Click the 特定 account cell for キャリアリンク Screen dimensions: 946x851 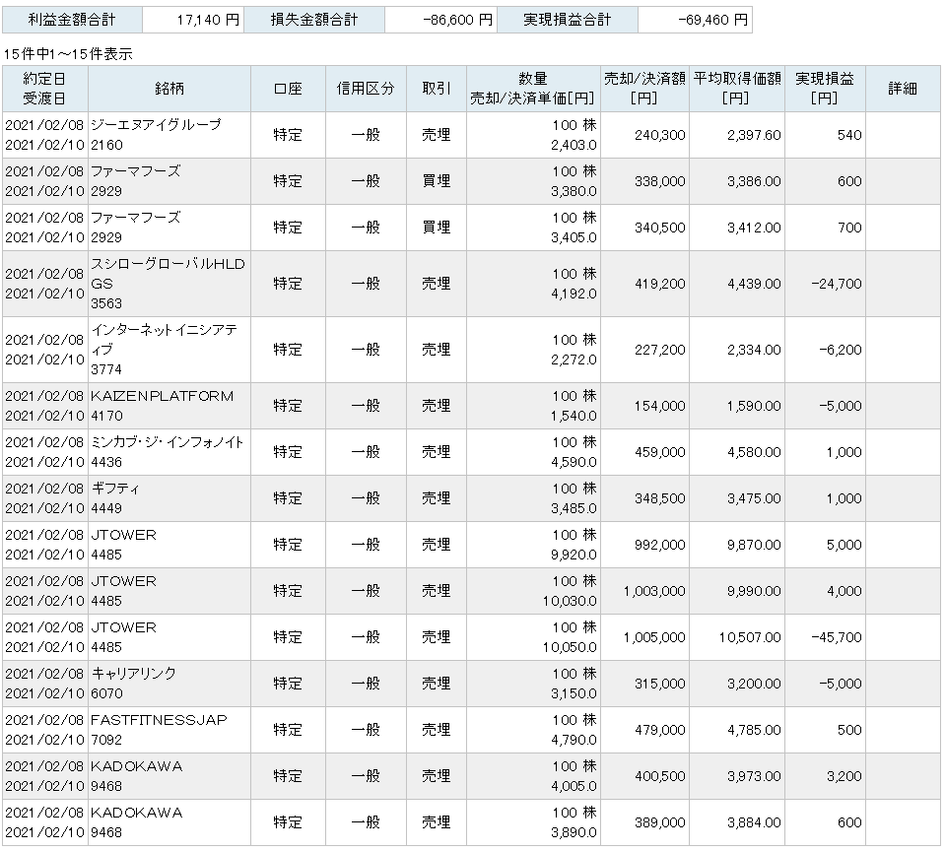(x=288, y=684)
